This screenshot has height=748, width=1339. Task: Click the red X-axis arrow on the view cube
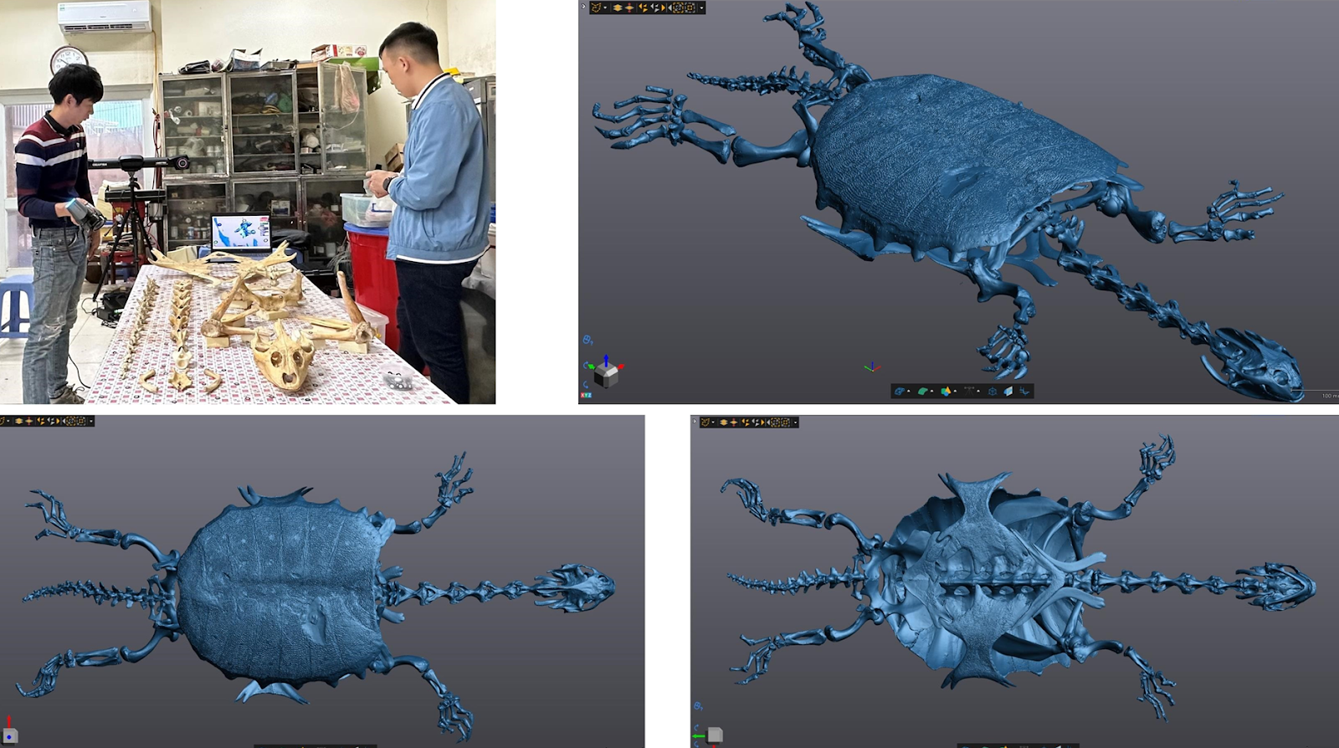click(622, 366)
